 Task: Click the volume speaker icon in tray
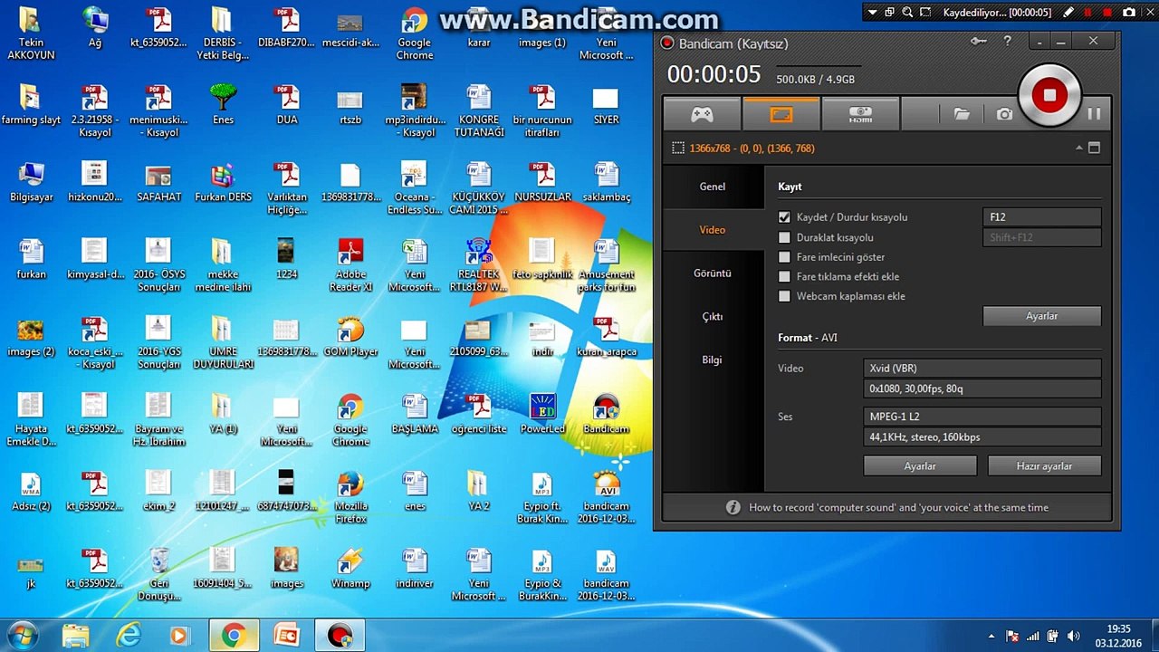(1073, 637)
